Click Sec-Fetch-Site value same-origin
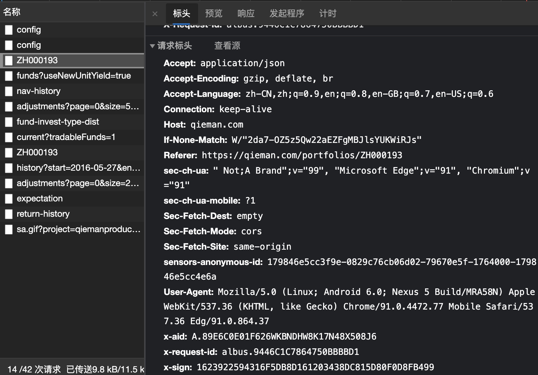538x375 pixels. (x=262, y=247)
